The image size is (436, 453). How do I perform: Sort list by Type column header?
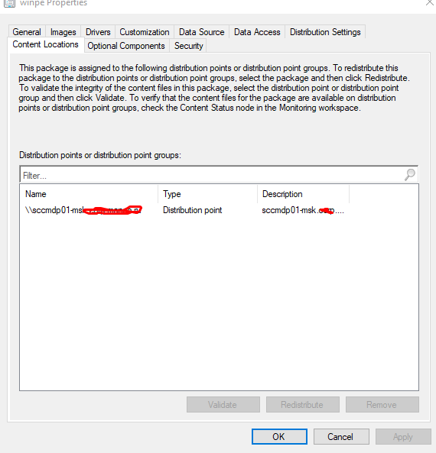click(x=208, y=194)
